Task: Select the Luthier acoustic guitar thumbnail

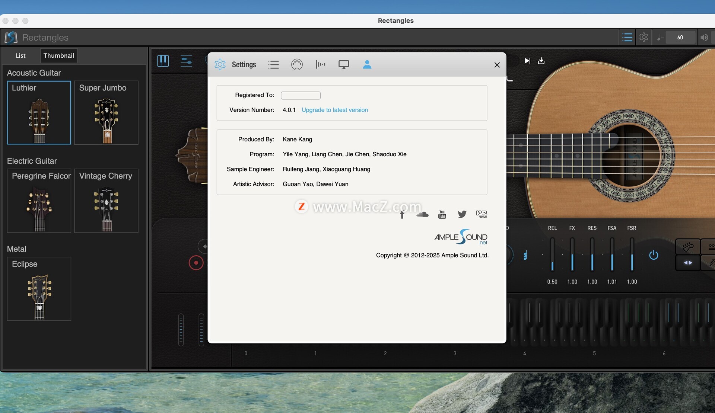Action: pos(39,112)
